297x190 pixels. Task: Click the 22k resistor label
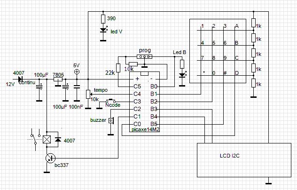click(x=110, y=72)
